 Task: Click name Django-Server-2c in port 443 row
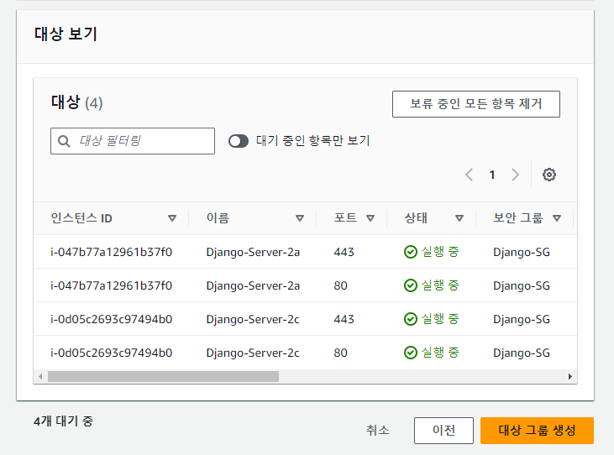click(x=253, y=320)
